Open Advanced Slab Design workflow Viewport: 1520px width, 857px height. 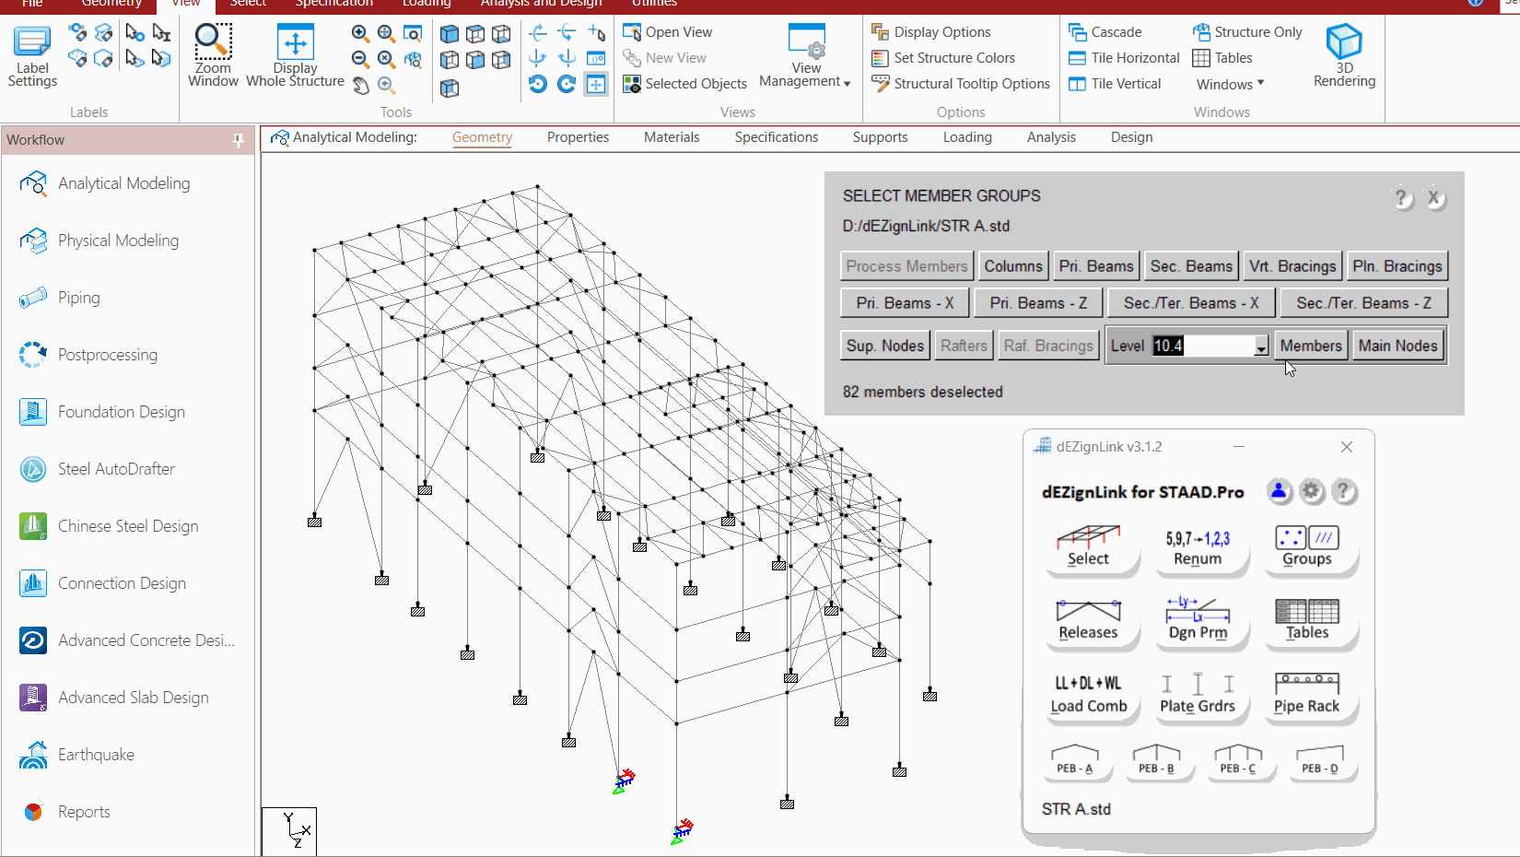coord(127,698)
